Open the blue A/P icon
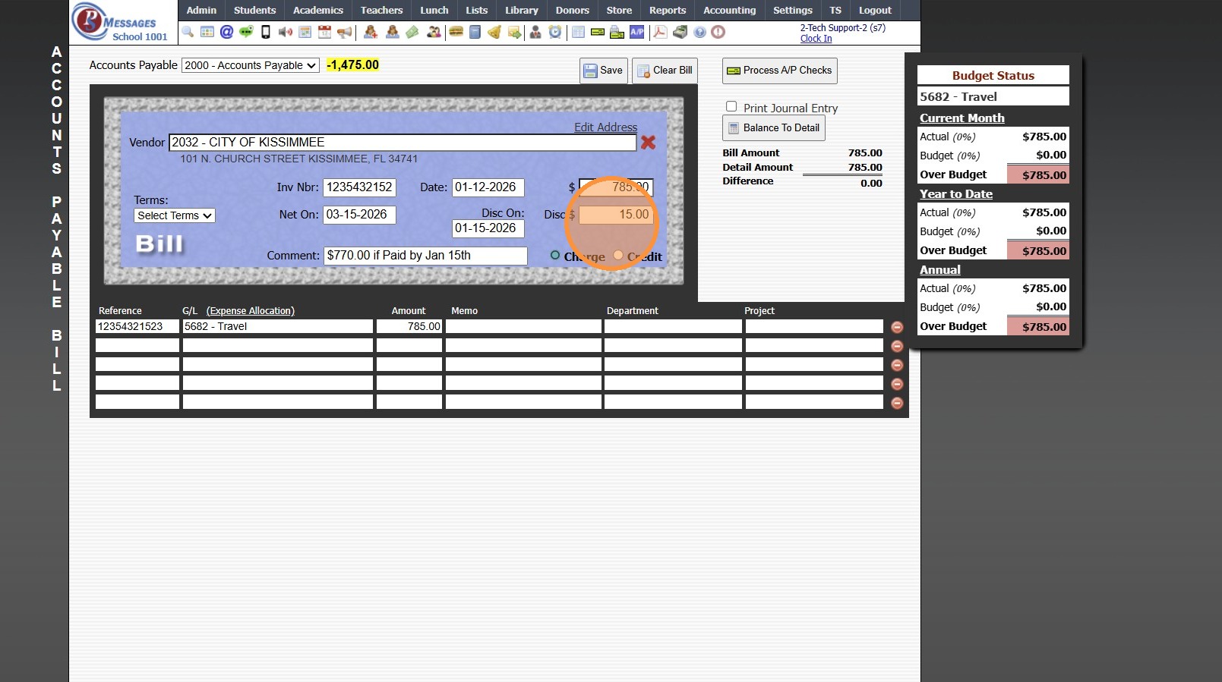Image resolution: width=1222 pixels, height=682 pixels. (x=636, y=32)
